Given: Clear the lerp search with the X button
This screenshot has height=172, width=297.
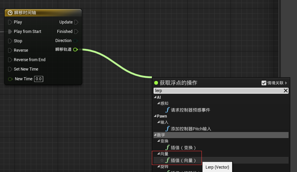Looking at the screenshot, I should tap(286, 91).
